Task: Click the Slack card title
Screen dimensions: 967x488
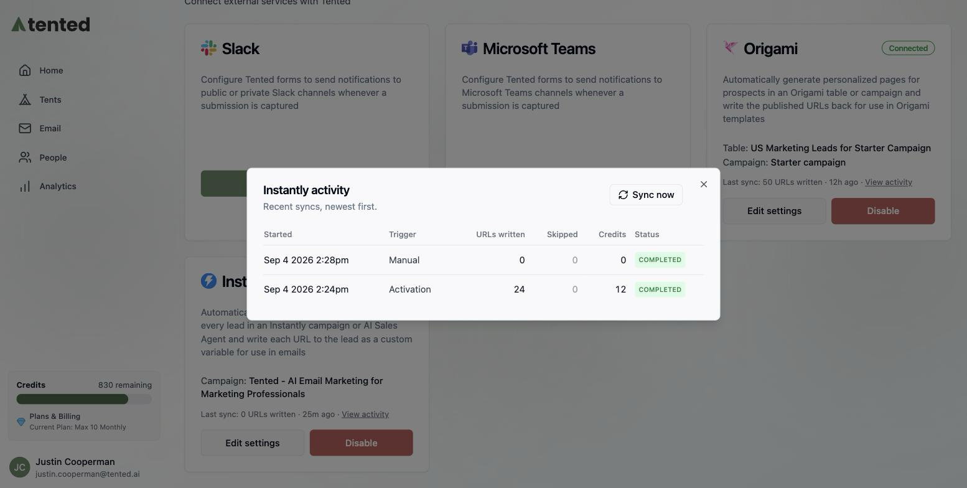Action: (240, 49)
